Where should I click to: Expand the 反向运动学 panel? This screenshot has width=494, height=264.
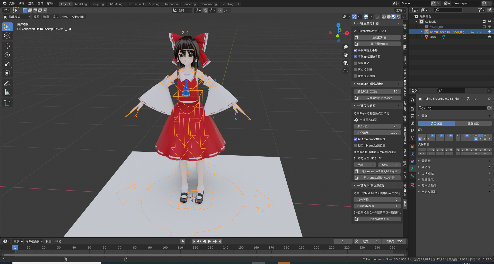419,185
